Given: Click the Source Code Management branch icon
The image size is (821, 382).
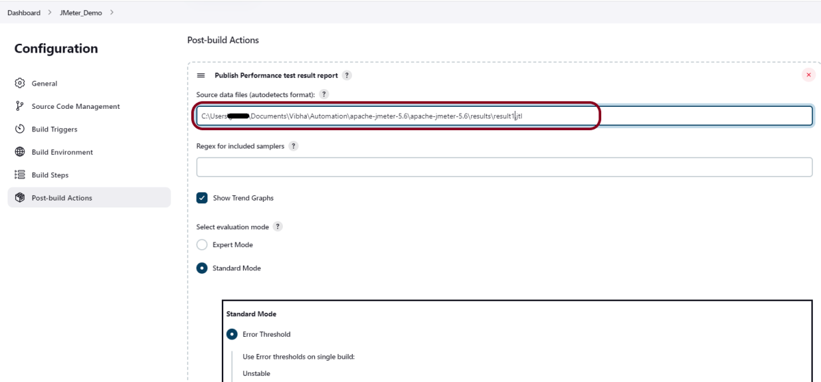Looking at the screenshot, I should tap(20, 106).
